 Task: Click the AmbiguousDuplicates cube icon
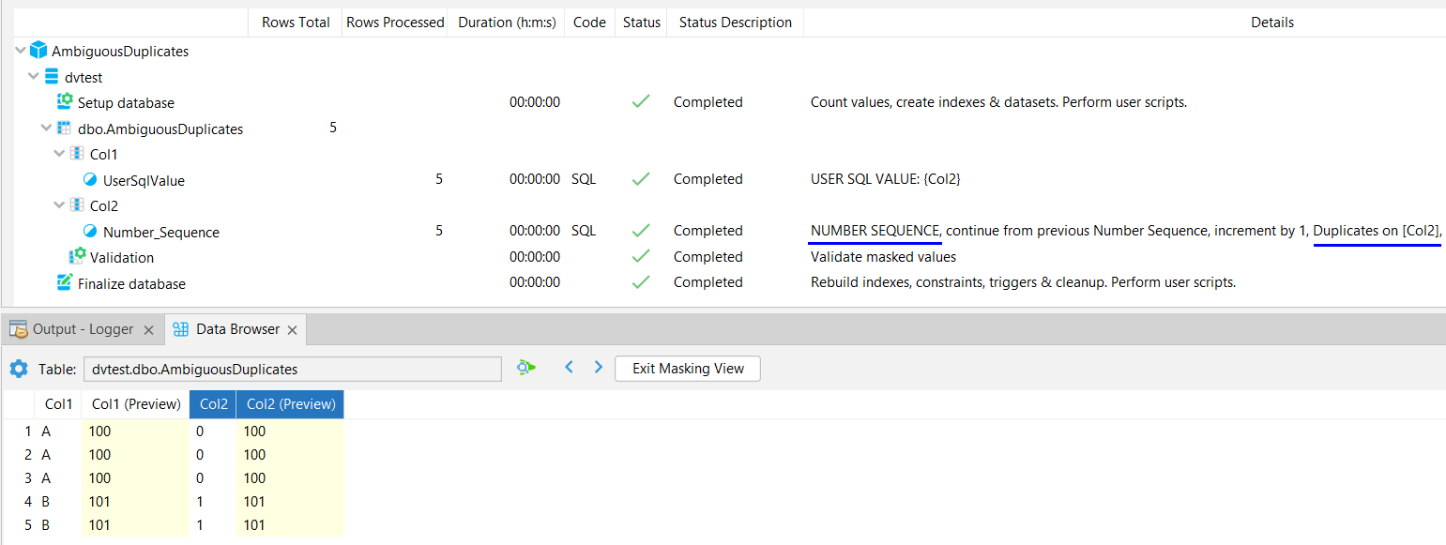(38, 51)
